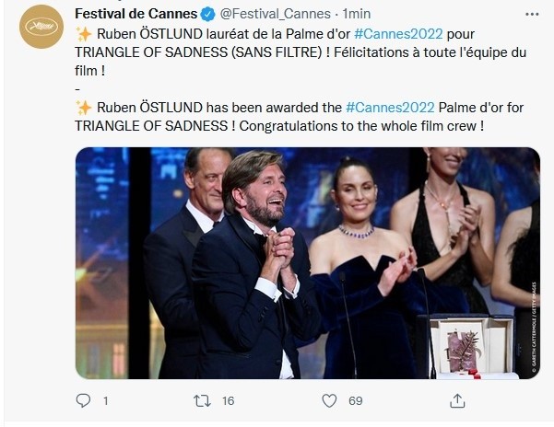The width and height of the screenshot is (554, 427).
Task: Click the sparkle emoji before the English text
Action: (x=82, y=108)
